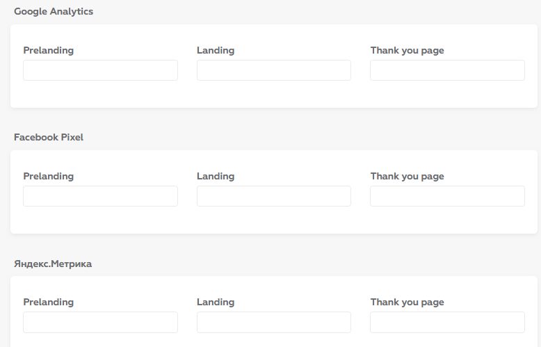Select the Яндекс.Метрика Thank you page field
Image resolution: width=541 pixels, height=347 pixels.
[x=447, y=322]
